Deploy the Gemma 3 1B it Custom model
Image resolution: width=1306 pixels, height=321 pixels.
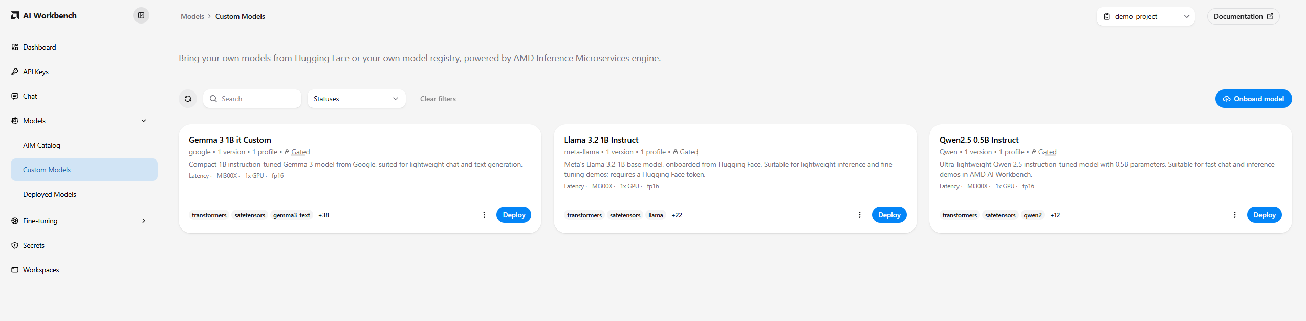tap(514, 215)
